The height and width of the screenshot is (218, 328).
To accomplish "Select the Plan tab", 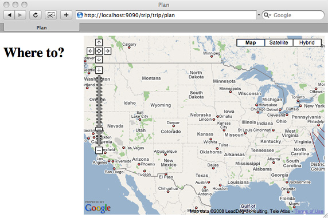I will (42, 27).
